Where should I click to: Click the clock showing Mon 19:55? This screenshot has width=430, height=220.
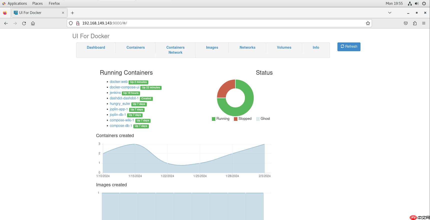click(x=394, y=3)
